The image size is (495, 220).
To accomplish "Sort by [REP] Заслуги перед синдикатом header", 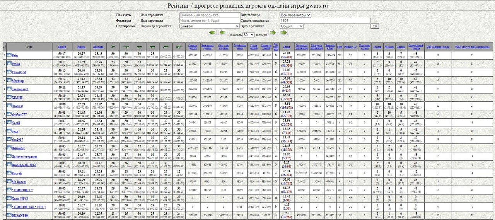I will (472, 46).
